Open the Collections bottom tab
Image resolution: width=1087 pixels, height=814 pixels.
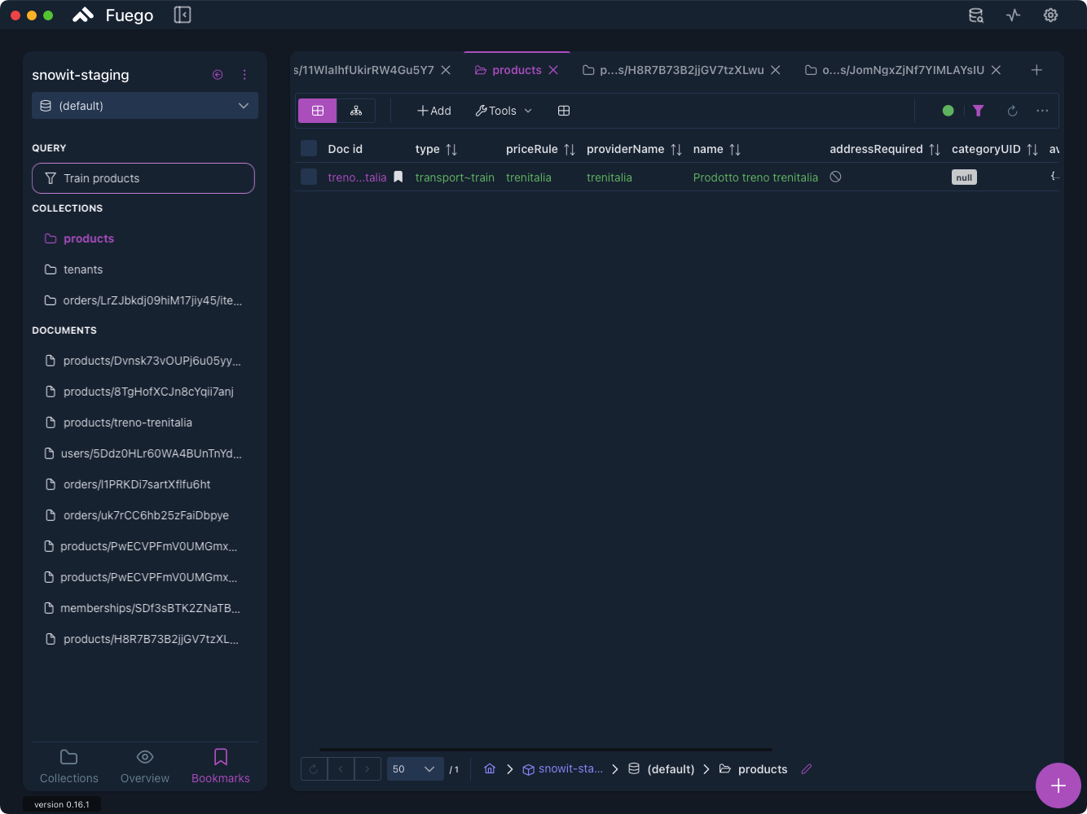[69, 766]
